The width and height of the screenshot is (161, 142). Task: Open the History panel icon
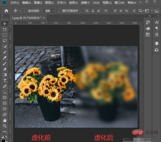point(148,22)
